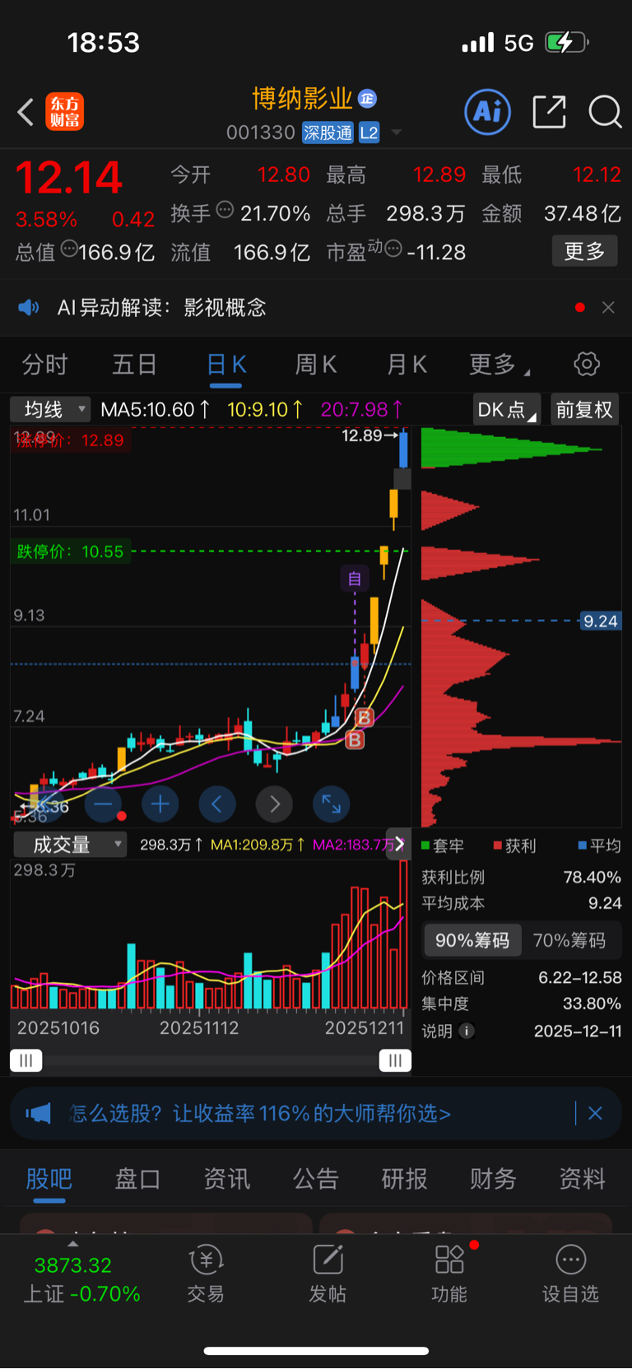Toggle the 平均 legend item
Image resolution: width=632 pixels, height=1369 pixels.
[600, 845]
